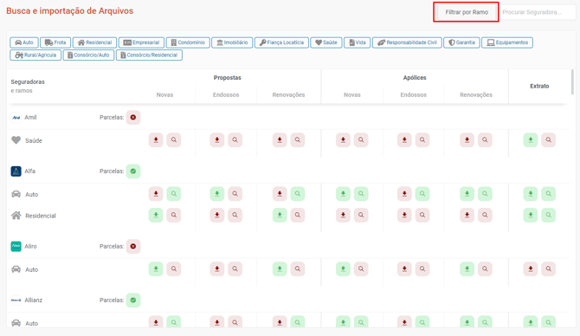Download Alfa Auto Propostas Novas file
The height and width of the screenshot is (336, 580).
pos(156,194)
